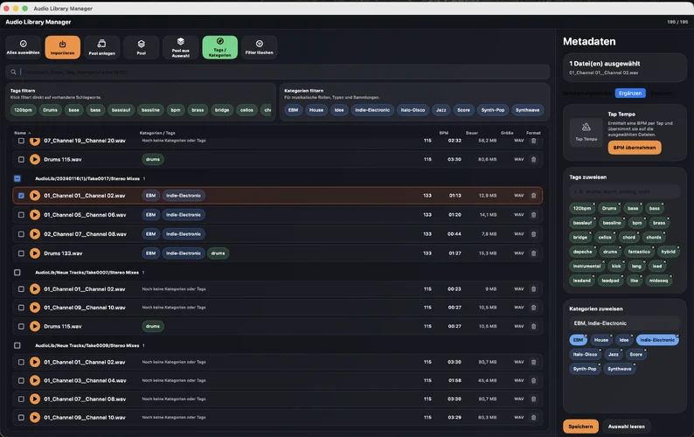
Task: Toggle the Take0007 Stereo Mixes group checkbox
Action: 17,273
